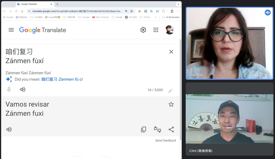Save translation with the star icon
Screen dimensions: 275x159
click(x=171, y=104)
